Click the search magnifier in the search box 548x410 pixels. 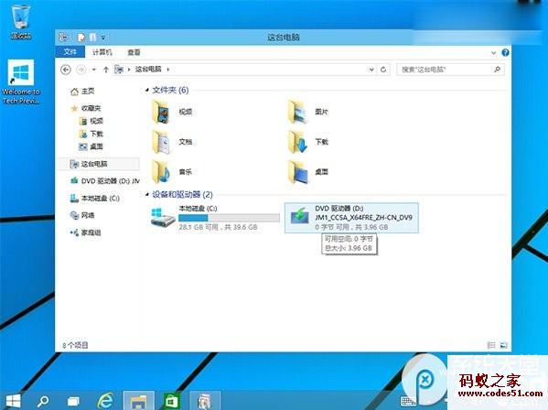[497, 70]
